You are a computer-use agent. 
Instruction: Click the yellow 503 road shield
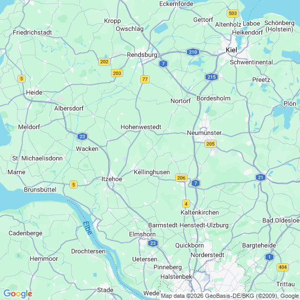(x=233, y=13)
